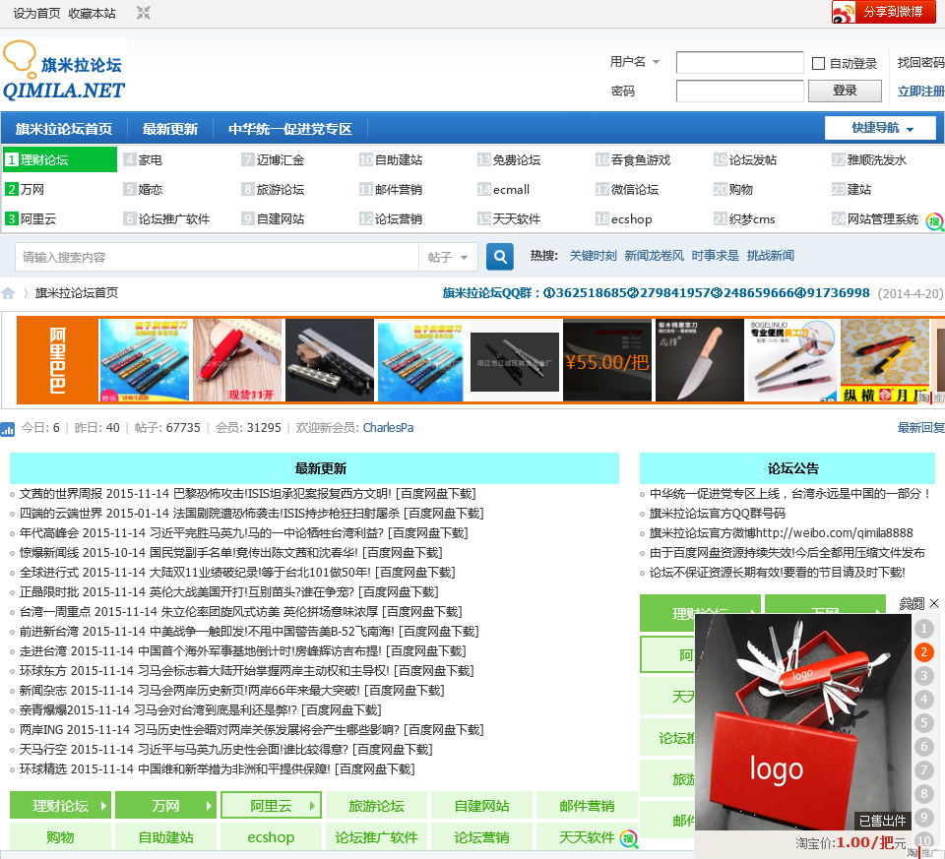Click bottom 邮件营销 button
The width and height of the screenshot is (945, 859).
[x=587, y=806]
